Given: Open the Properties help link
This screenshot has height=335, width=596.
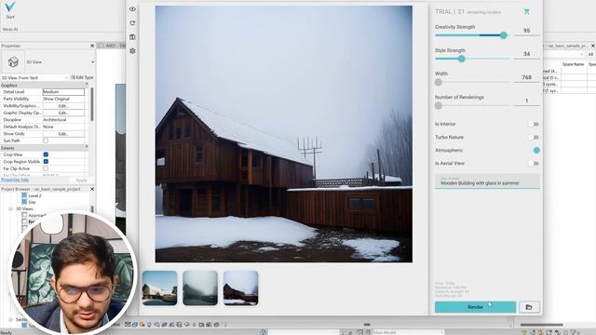Looking at the screenshot, I should pos(15,180).
